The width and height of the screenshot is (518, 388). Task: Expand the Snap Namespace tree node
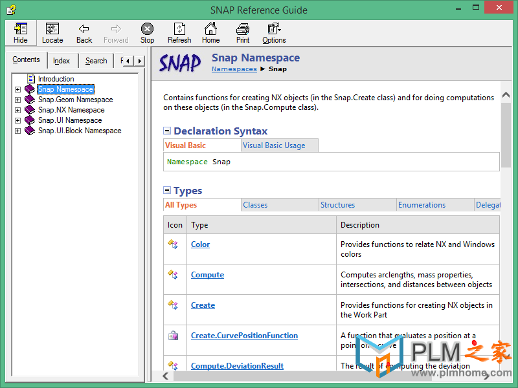click(x=18, y=89)
